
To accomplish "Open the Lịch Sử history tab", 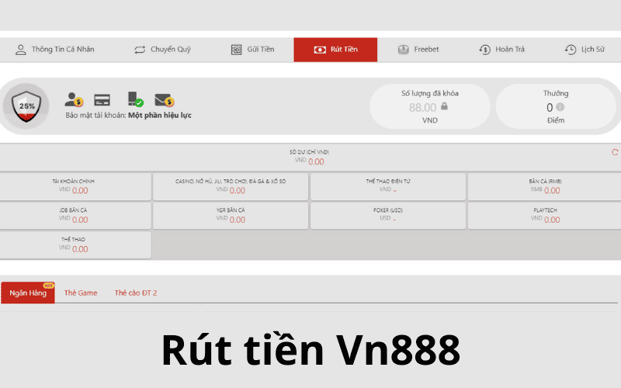I will click(x=585, y=50).
